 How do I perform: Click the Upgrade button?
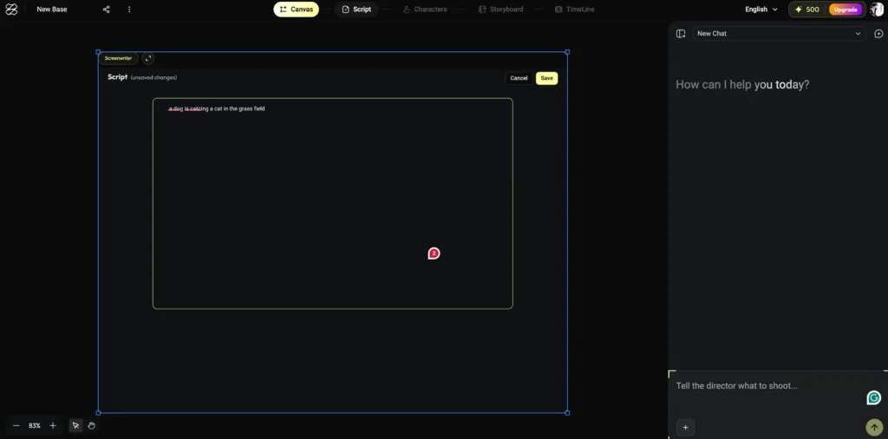tap(846, 9)
